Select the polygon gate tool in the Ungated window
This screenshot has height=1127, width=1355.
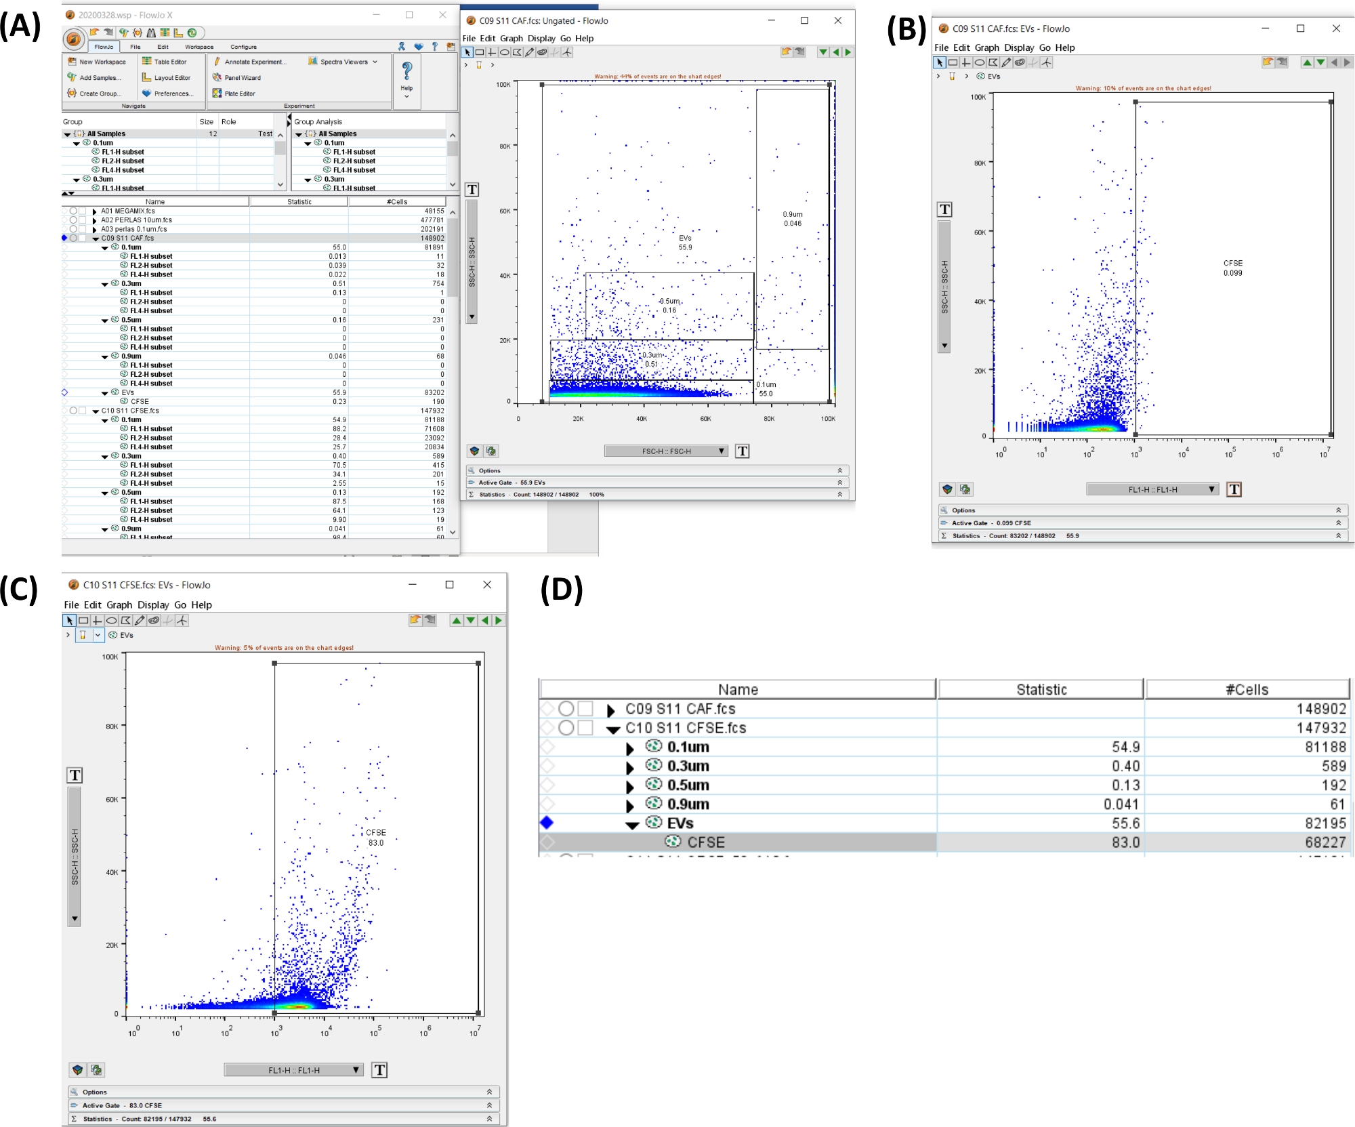coord(518,52)
